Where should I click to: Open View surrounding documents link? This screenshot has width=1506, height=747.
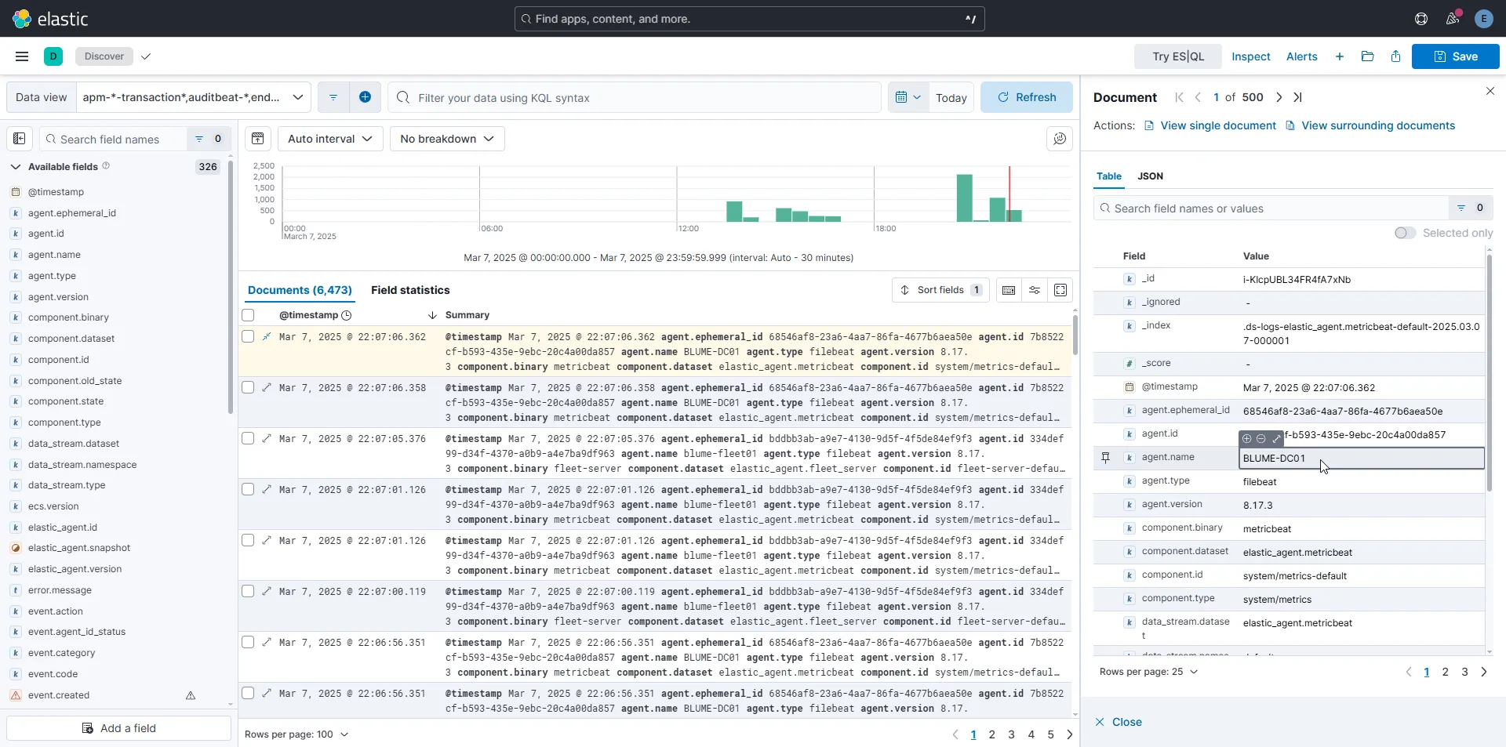coord(1377,125)
